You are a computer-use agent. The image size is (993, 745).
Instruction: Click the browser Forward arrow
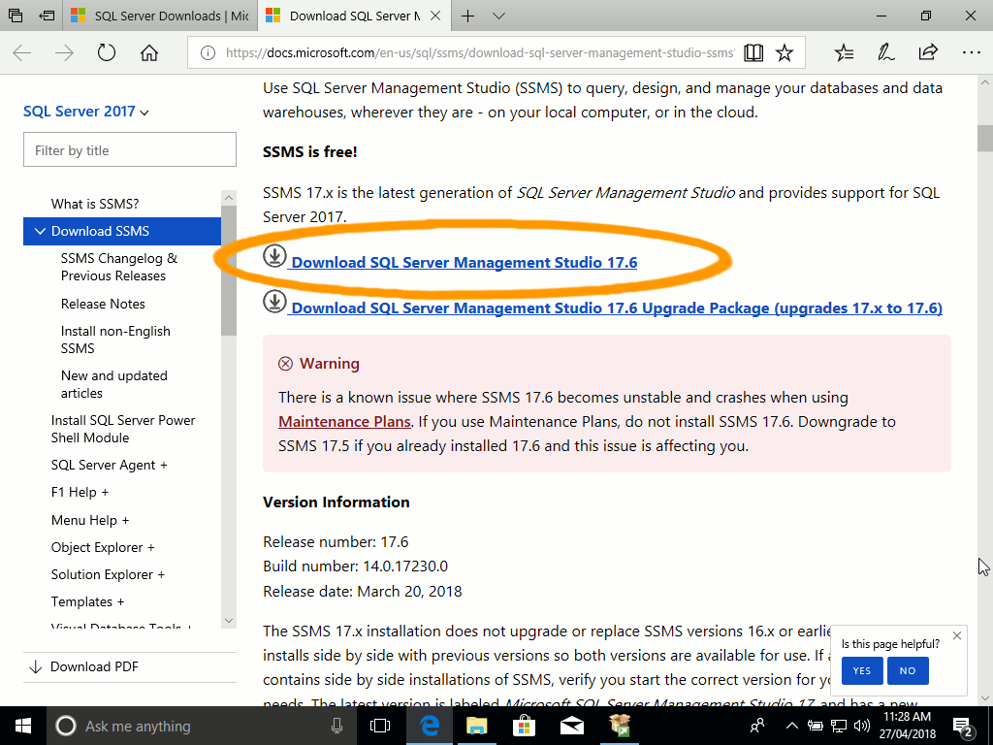[65, 52]
